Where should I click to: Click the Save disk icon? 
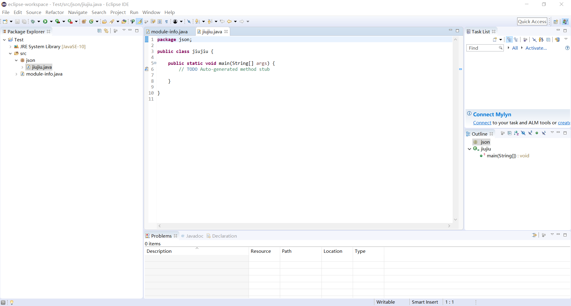pyautogui.click(x=17, y=21)
